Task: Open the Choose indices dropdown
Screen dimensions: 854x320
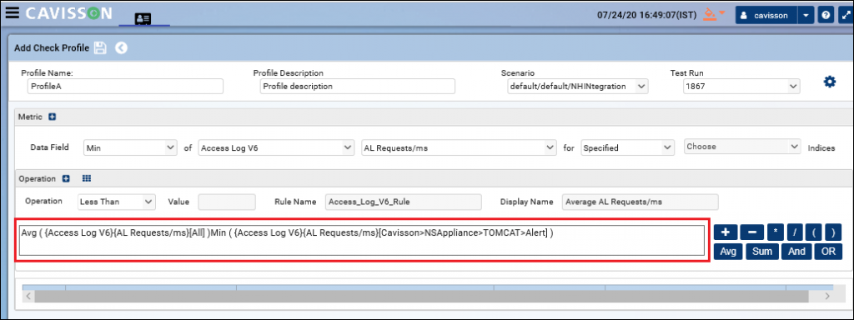Action: 741,147
